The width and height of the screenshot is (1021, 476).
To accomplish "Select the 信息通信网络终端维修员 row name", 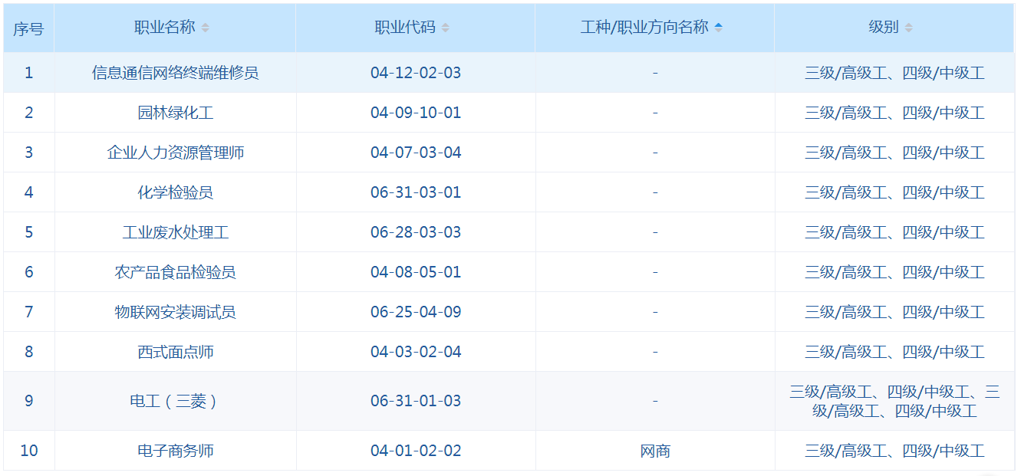I will tap(175, 73).
